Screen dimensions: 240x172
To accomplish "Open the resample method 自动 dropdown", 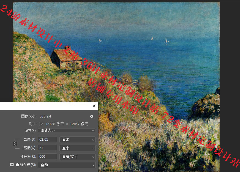I will pyautogui.click(x=67, y=165).
